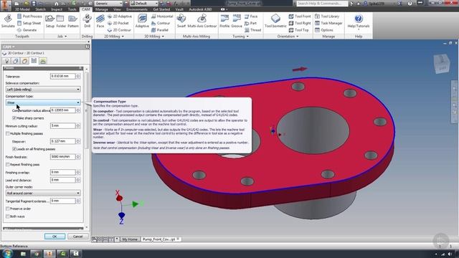This screenshot has height=258, width=459.
Task: Open the Generic material dropdown
Action: coord(108,4)
